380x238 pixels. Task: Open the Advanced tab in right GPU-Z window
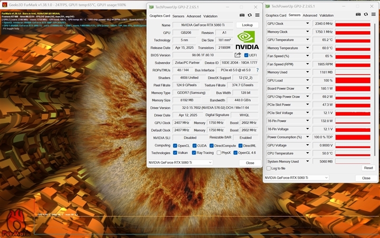pos(310,15)
